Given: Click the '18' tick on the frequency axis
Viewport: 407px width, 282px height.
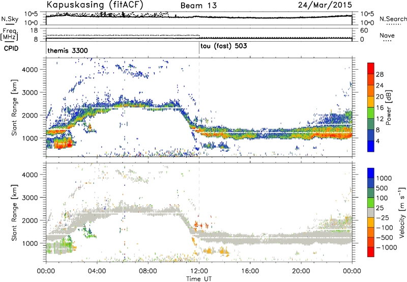Looking at the screenshot, I should [x=34, y=31].
